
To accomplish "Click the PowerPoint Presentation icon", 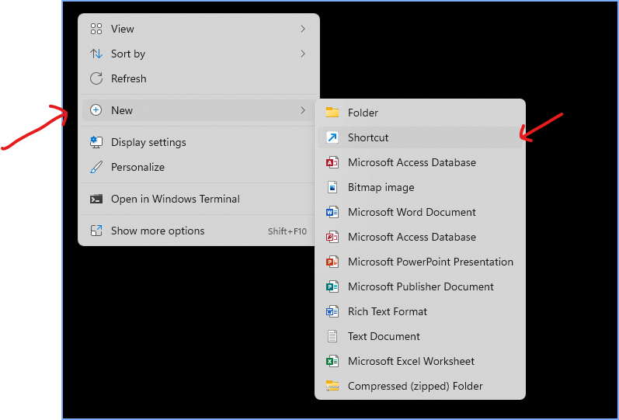I will pos(332,262).
